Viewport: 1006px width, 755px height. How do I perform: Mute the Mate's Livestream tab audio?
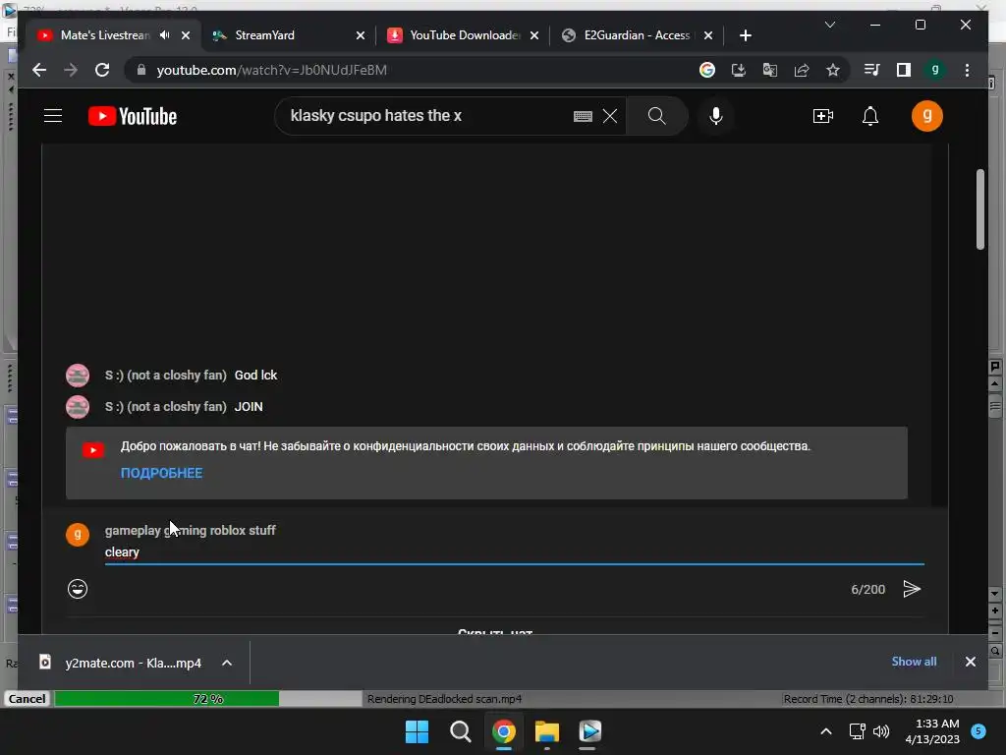[165, 35]
